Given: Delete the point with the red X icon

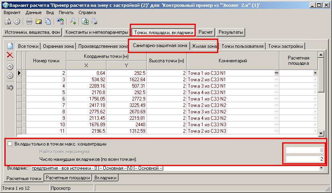Looking at the screenshot, I should [10, 55].
